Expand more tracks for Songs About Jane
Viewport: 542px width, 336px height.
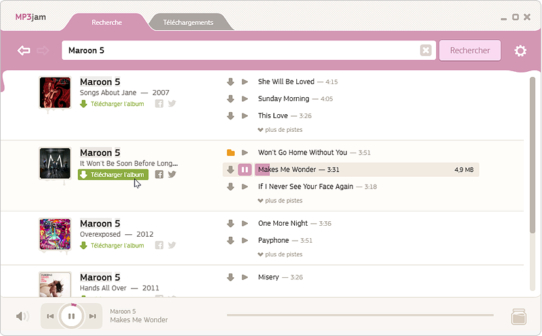coord(280,130)
